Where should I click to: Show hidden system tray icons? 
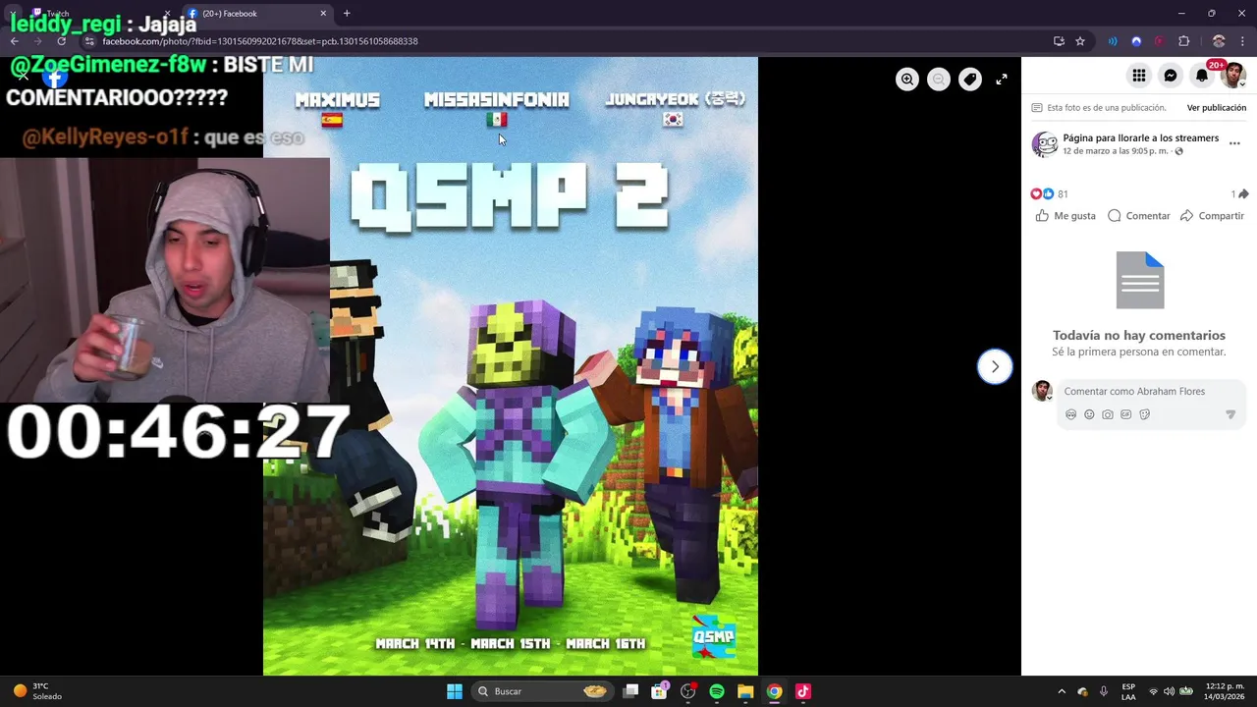pos(1062,691)
